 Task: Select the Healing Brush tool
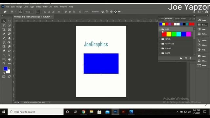[9, 34]
